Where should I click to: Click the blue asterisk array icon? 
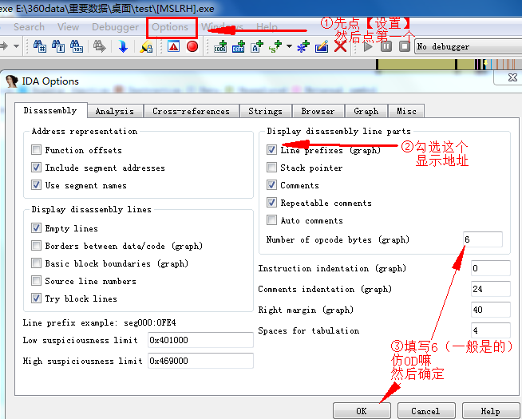pos(303,46)
